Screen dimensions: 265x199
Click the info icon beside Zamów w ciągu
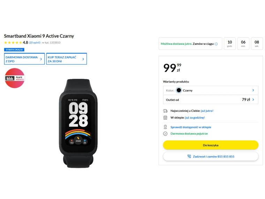pyautogui.click(x=216, y=44)
